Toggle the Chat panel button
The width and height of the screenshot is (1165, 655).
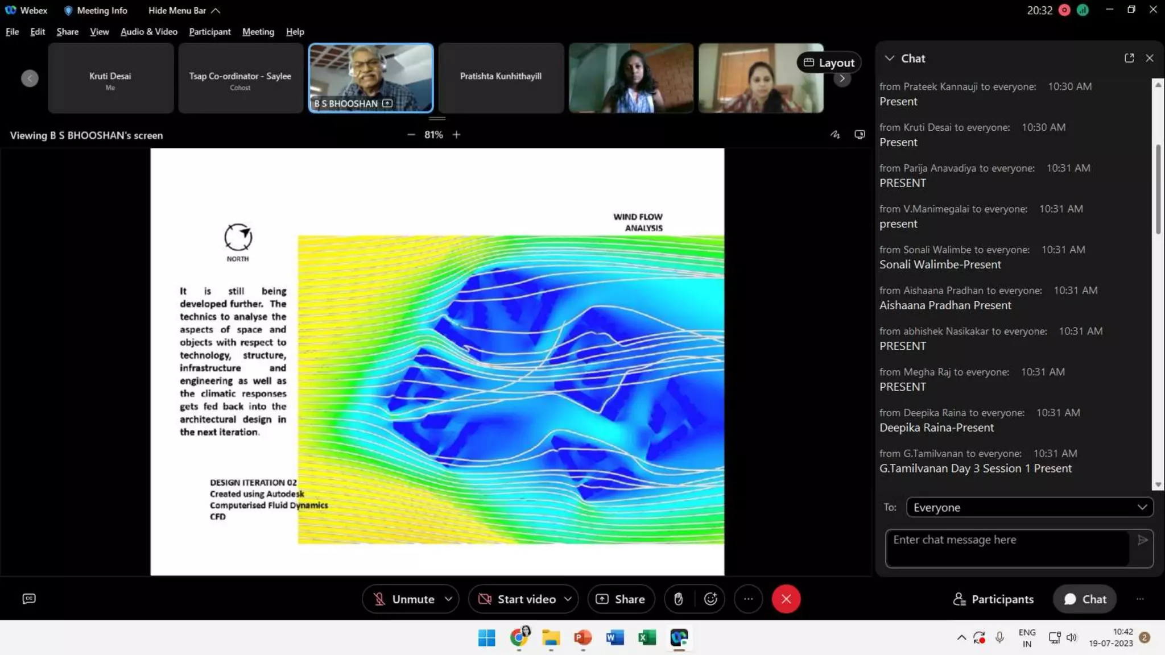[1085, 599]
